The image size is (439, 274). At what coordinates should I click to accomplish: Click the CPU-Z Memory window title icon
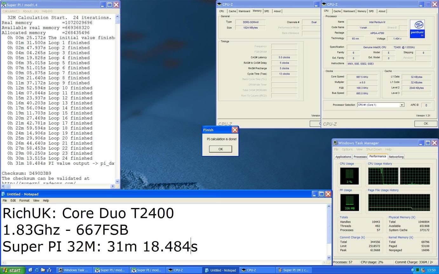[x=219, y=4]
